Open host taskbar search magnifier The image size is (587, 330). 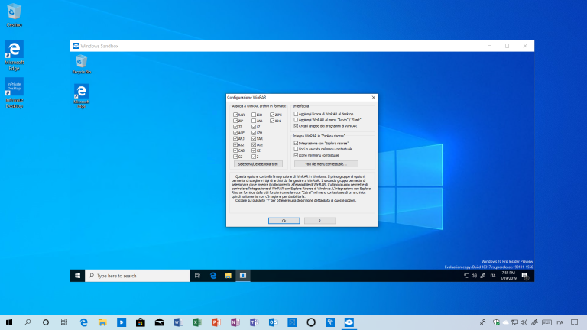[x=28, y=322]
